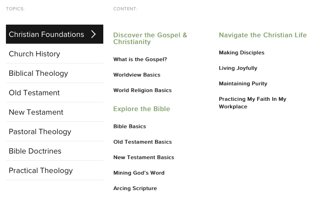Click the Worldview Basics link
This screenshot has width=315, height=200.
coord(137,75)
